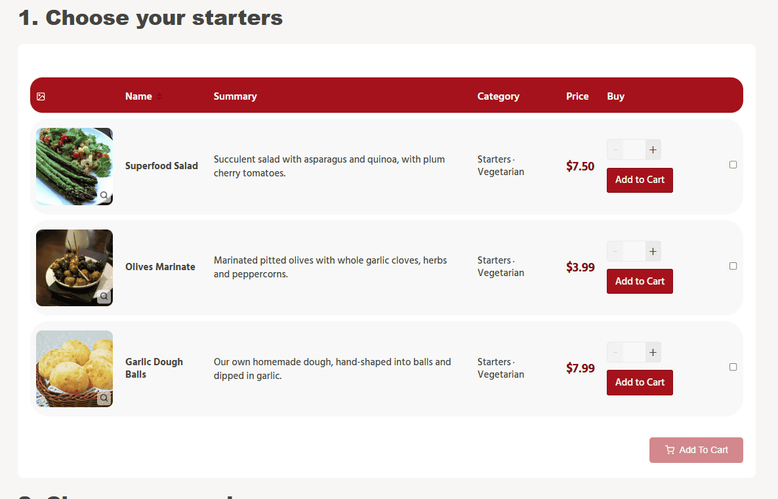Image resolution: width=778 pixels, height=499 pixels.
Task: Check the Garlic Dough Balls checkbox
Action: pos(733,367)
